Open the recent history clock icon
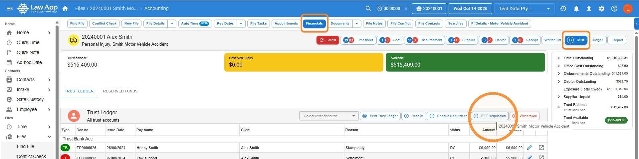The height and width of the screenshot is (159, 639). 563,9
